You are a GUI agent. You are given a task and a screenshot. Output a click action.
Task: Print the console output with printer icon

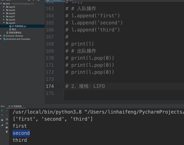[x=7, y=128]
